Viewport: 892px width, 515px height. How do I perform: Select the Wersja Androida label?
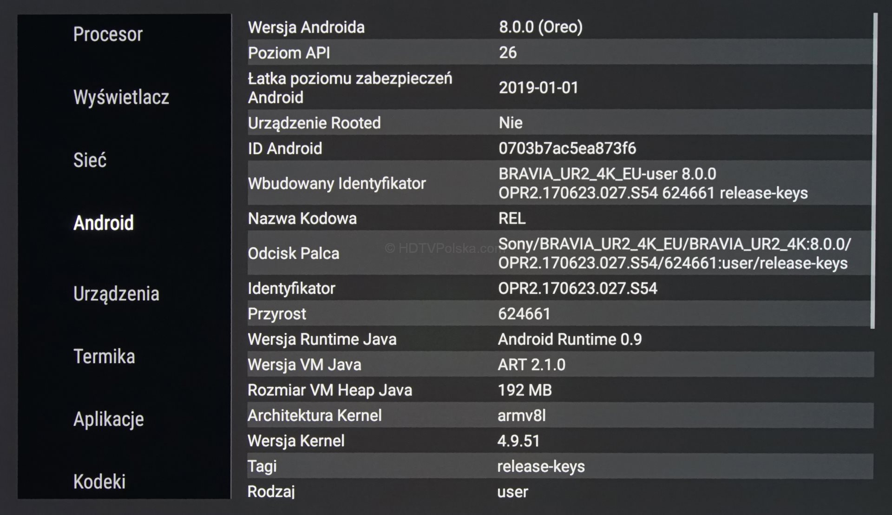click(x=306, y=27)
